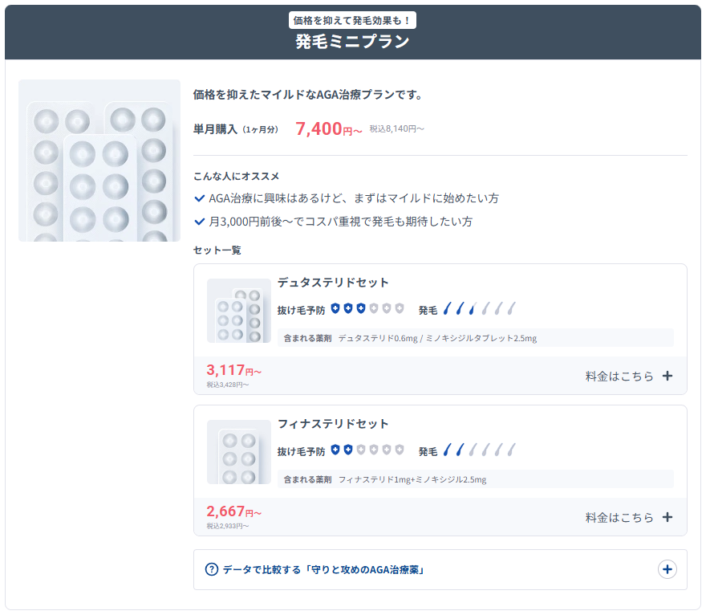Click first hair icon in デュタステリド 発毛 rating
The image size is (706, 615).
click(x=448, y=308)
